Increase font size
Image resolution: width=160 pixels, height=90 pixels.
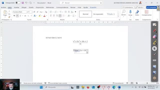coord(34,12)
